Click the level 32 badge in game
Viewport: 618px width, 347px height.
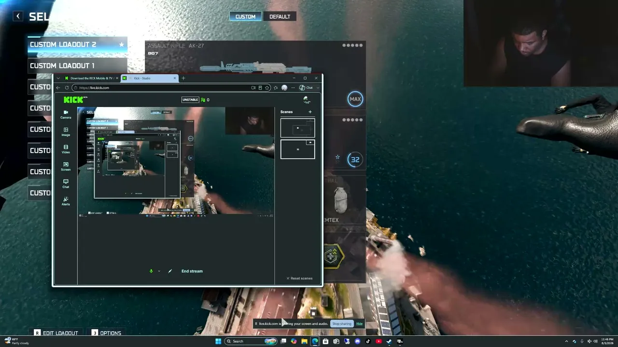click(355, 160)
